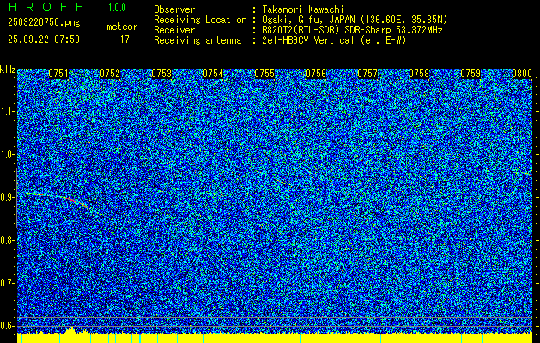This screenshot has height=343, width=540.
Task: Click the 1.1 frequency axis label
Action: (x=7, y=111)
